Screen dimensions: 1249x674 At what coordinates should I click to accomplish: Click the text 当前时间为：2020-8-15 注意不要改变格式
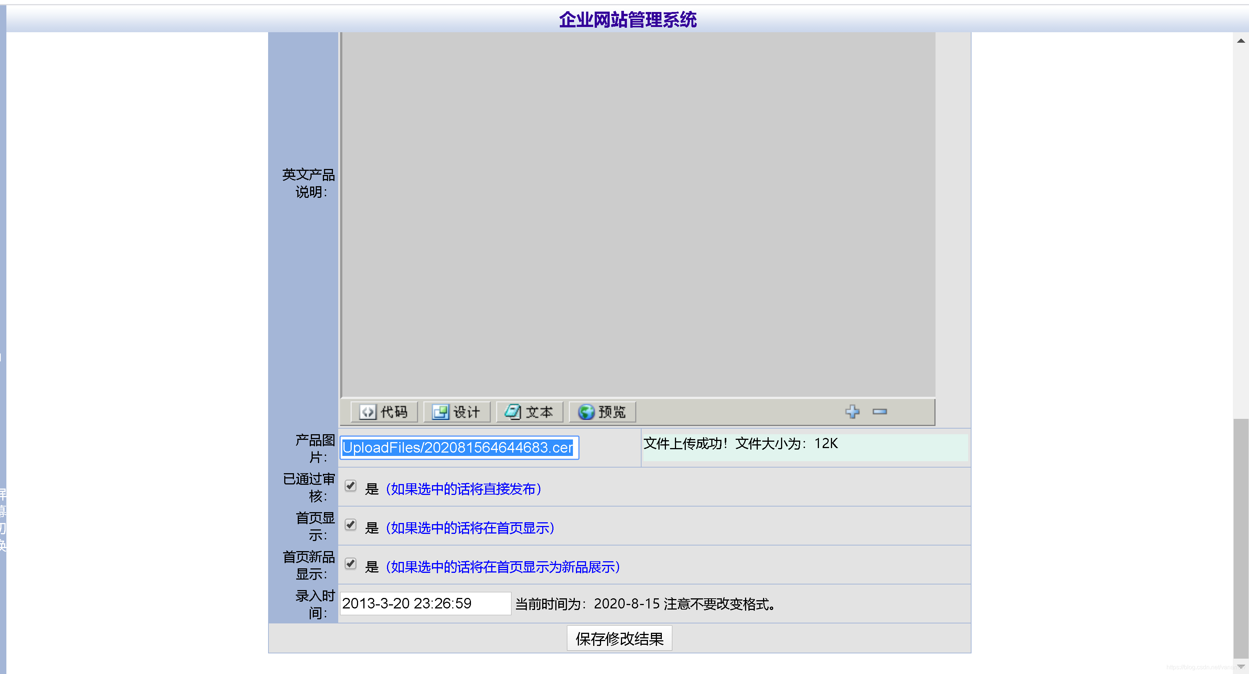[645, 604]
